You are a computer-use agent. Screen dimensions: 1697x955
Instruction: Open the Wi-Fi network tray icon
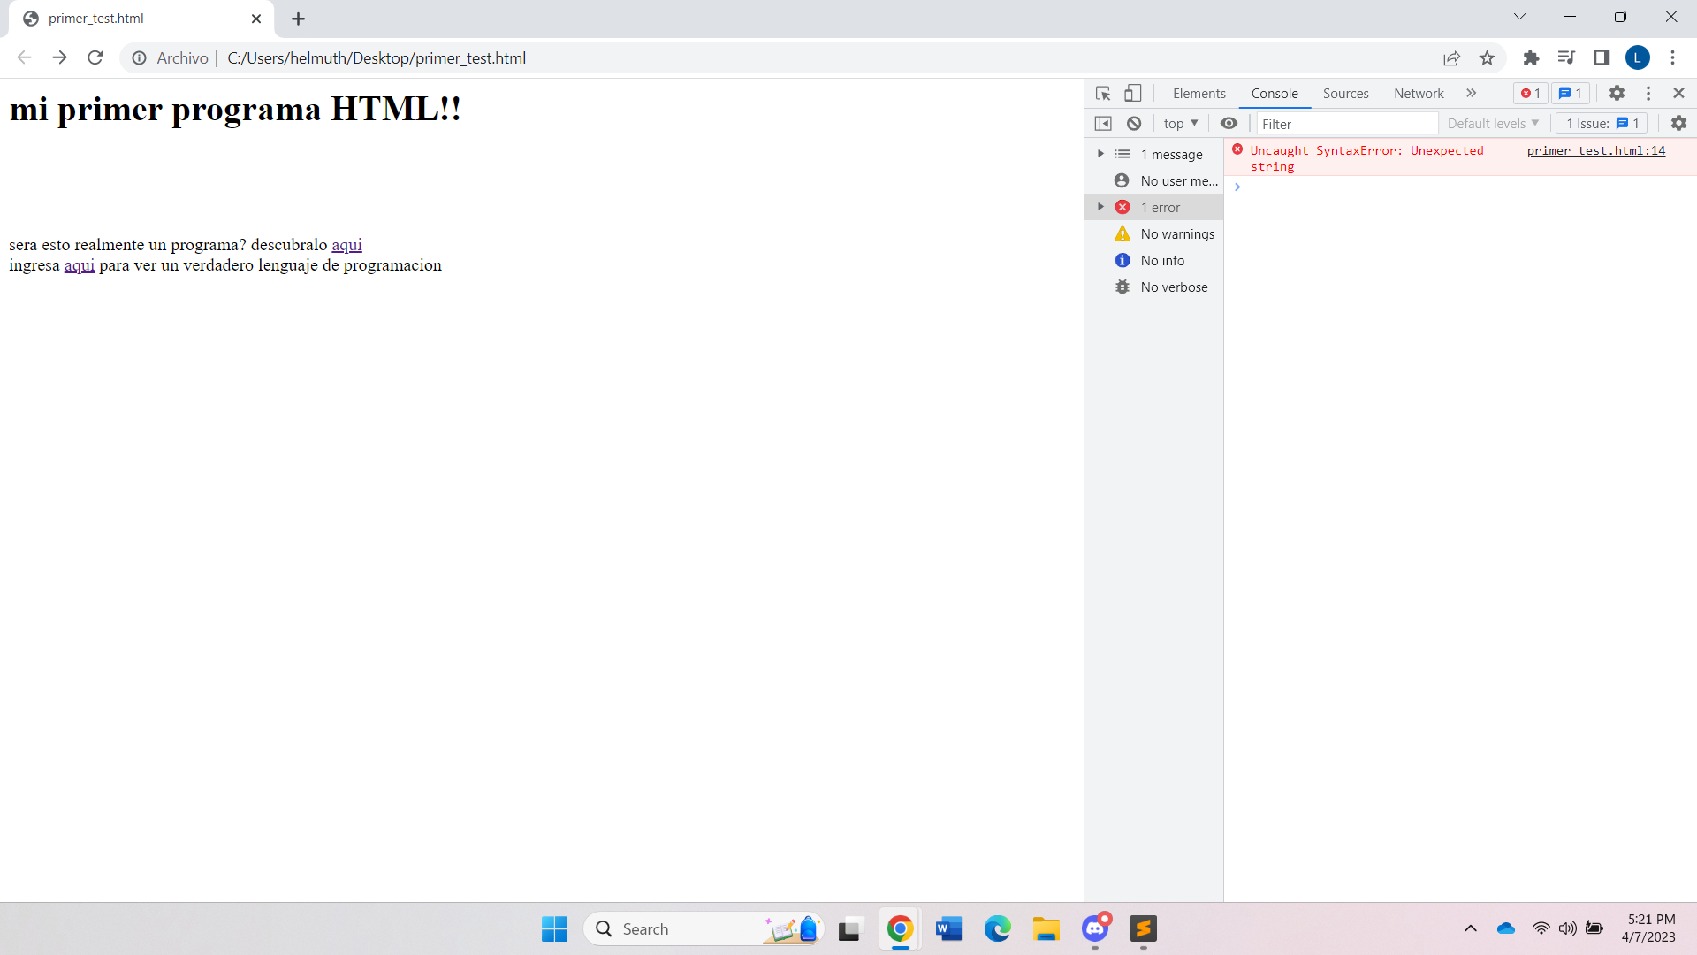coord(1541,928)
